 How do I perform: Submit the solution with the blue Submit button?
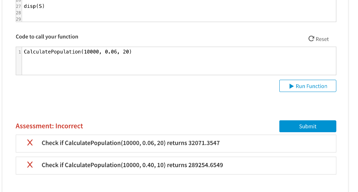[x=308, y=126]
